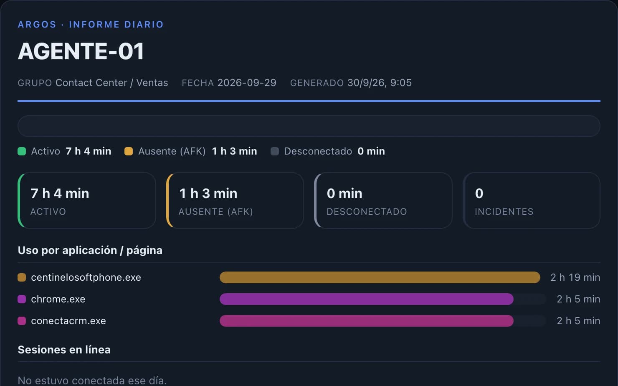Open the Desconectado summary card
The width and height of the screenshot is (618, 386).
383,201
